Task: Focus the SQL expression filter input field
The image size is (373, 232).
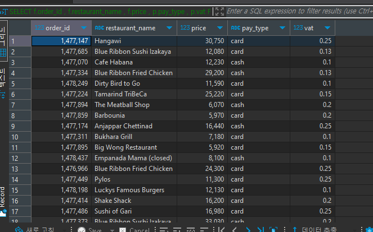Action: (299, 11)
